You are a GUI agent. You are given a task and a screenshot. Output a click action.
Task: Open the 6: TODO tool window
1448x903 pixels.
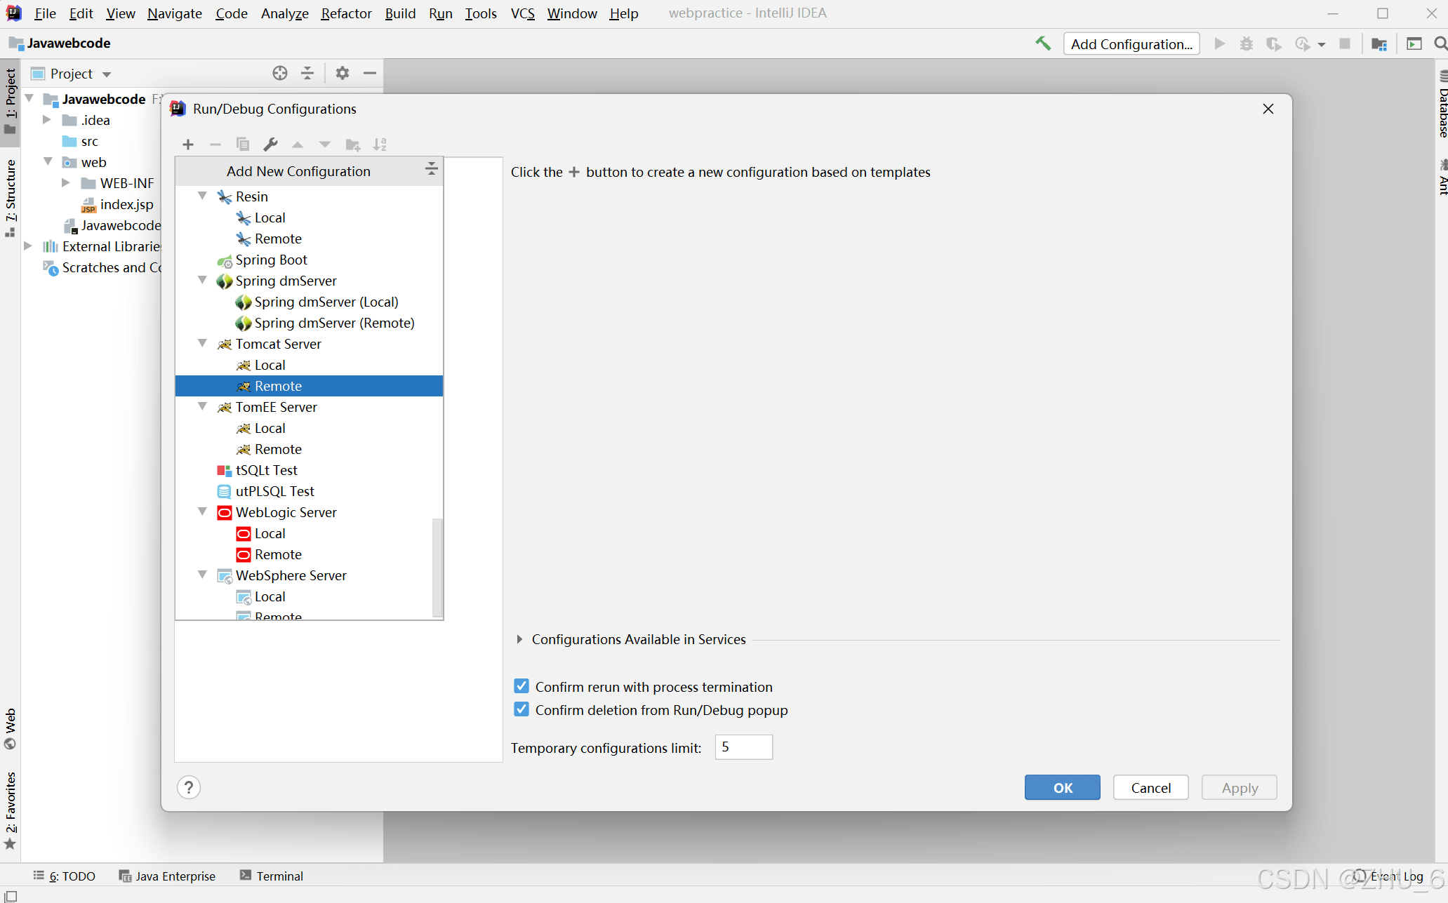64,876
